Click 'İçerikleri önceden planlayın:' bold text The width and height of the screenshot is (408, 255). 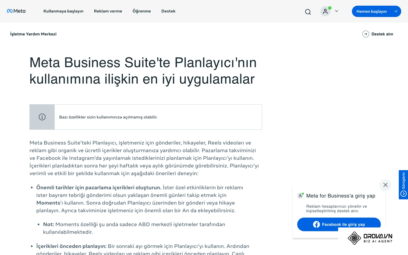pos(71,246)
